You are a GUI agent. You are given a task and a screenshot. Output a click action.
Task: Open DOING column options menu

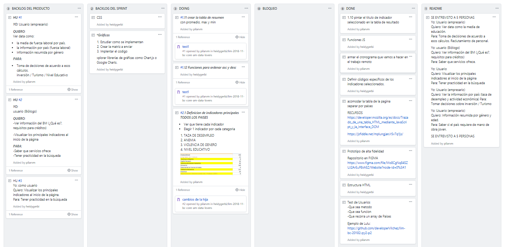click(246, 8)
